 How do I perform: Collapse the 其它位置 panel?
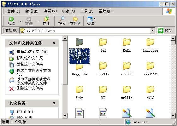click(x=54, y=103)
